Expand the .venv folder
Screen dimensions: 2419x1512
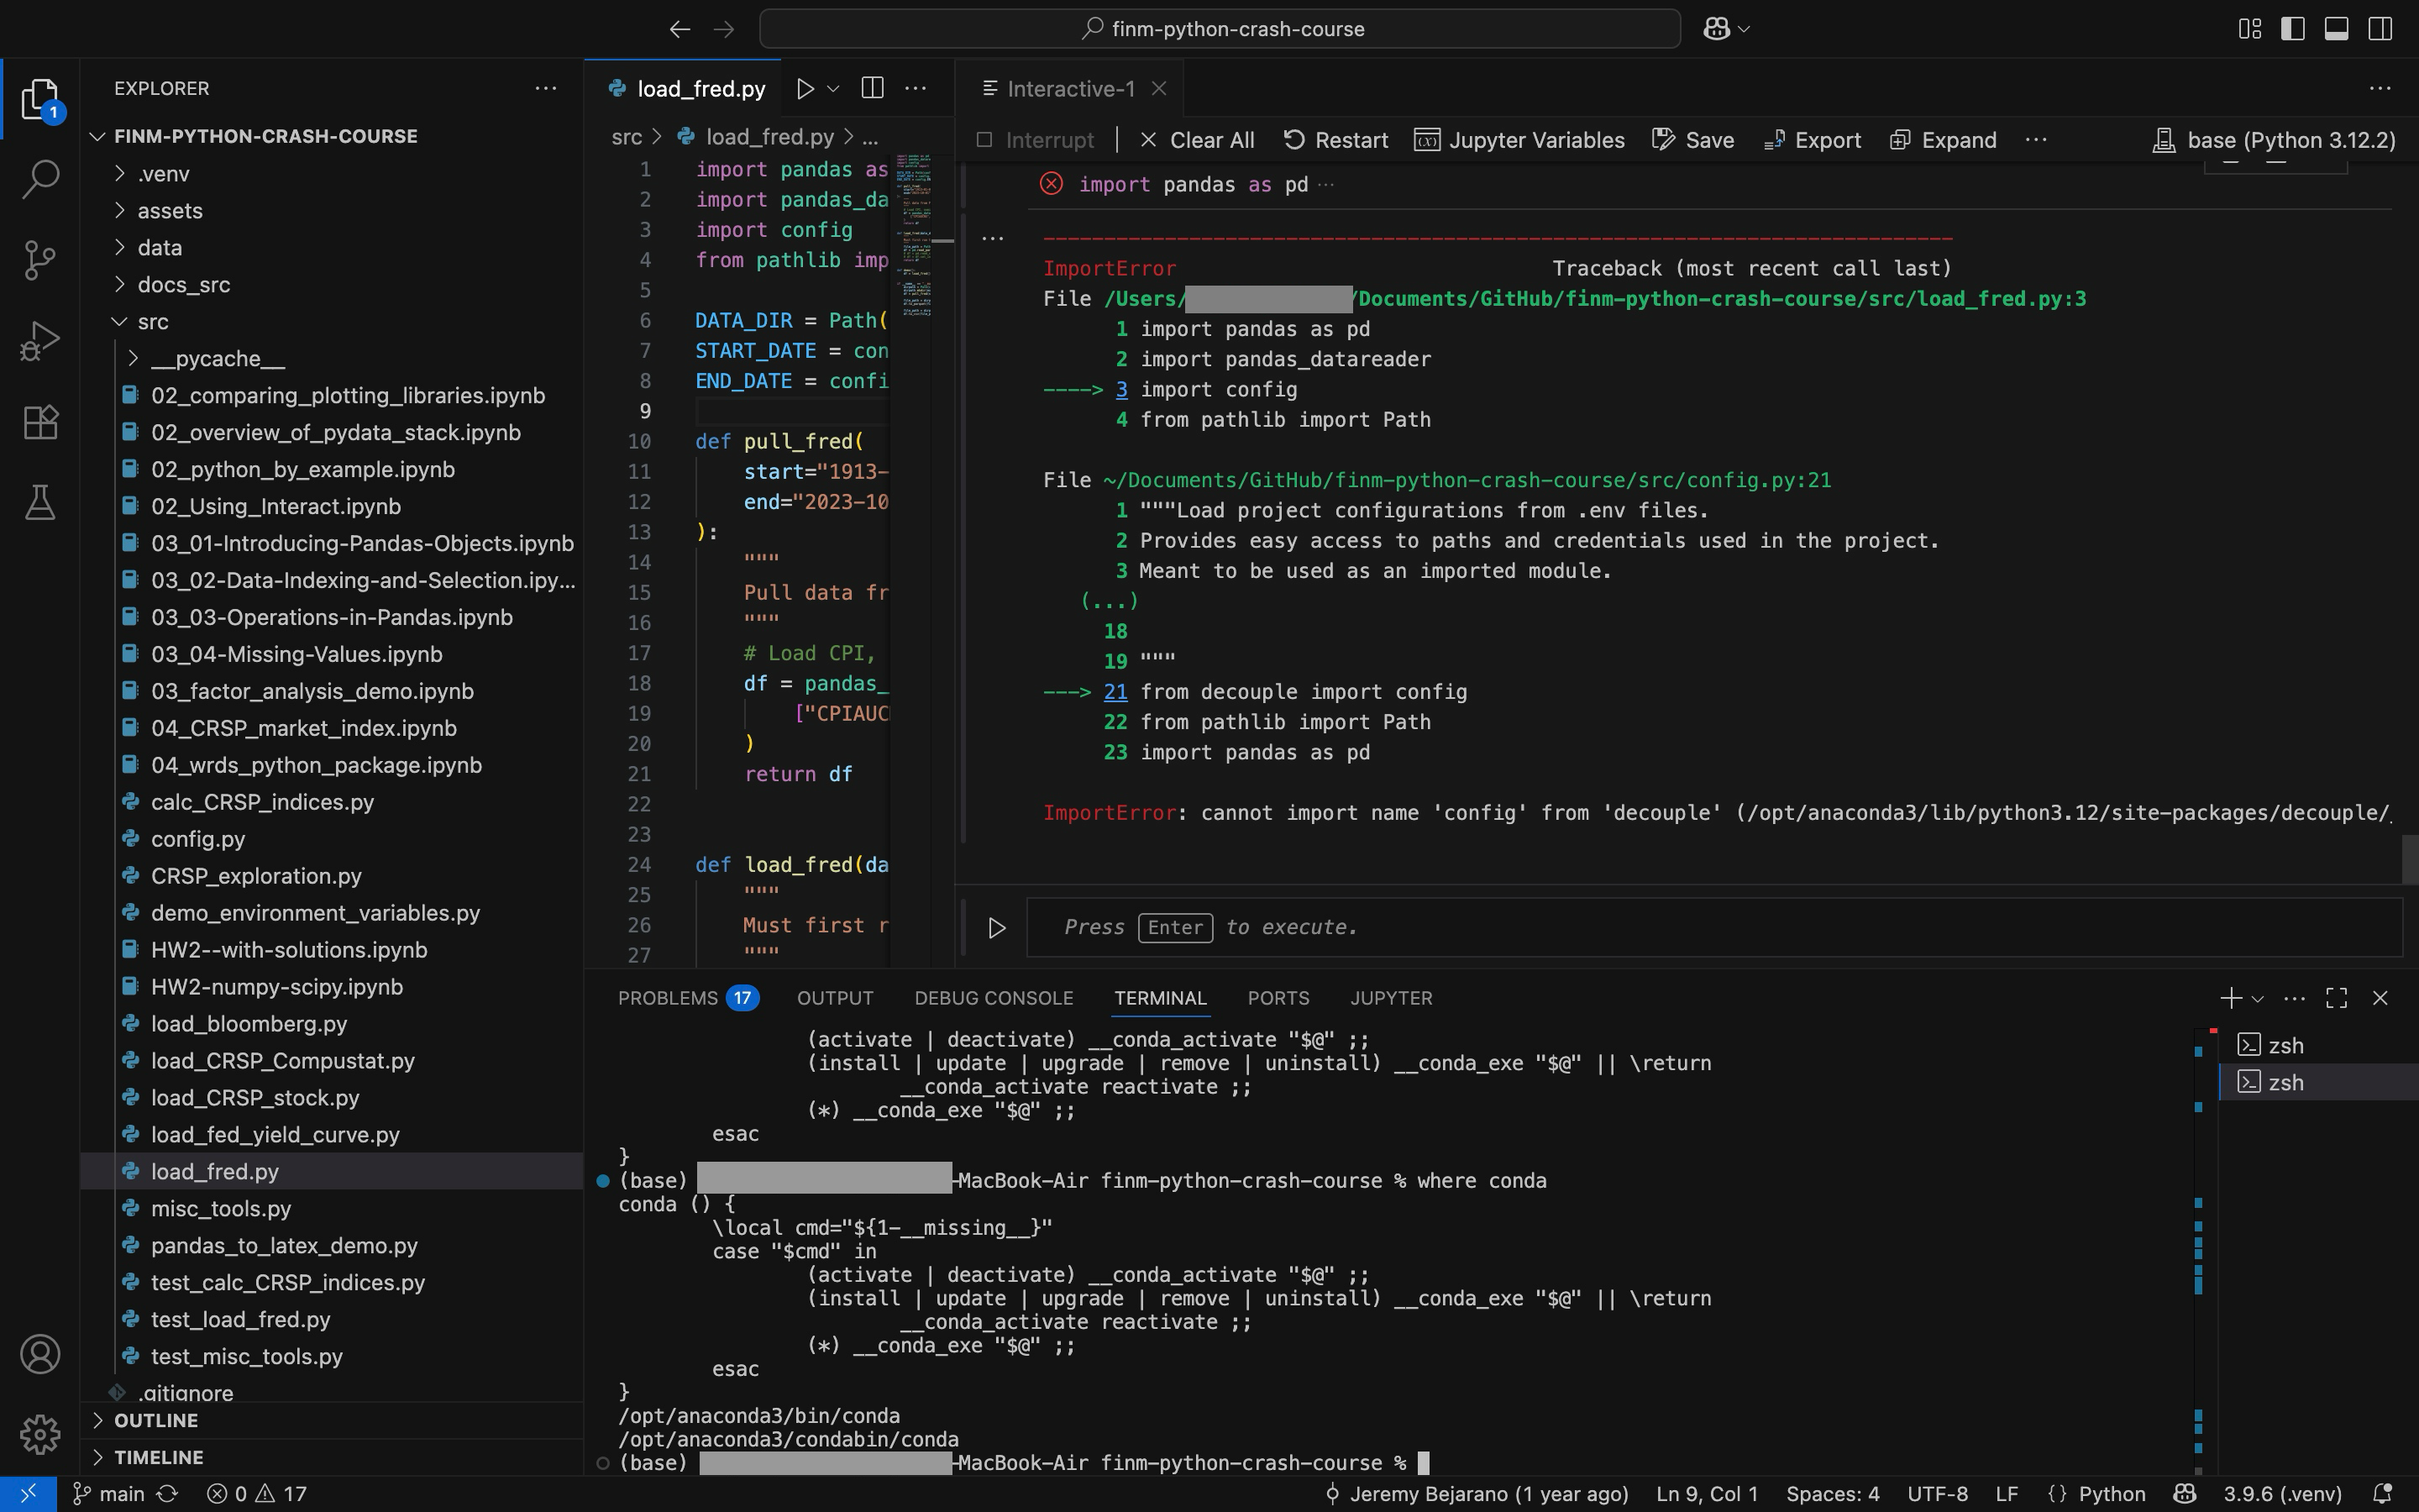(x=120, y=174)
